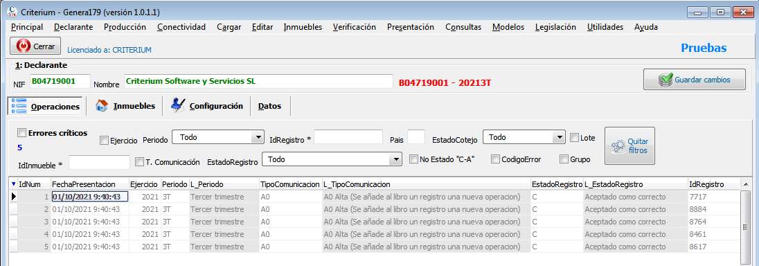The image size is (759, 266).
Task: Open the Editar menu
Action: point(262,27)
